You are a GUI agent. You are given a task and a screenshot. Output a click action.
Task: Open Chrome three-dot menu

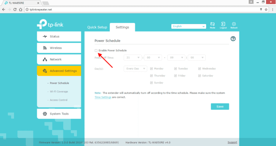point(272,10)
